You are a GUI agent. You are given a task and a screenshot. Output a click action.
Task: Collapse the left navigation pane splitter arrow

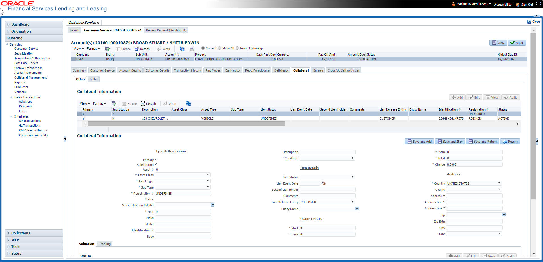(65, 138)
